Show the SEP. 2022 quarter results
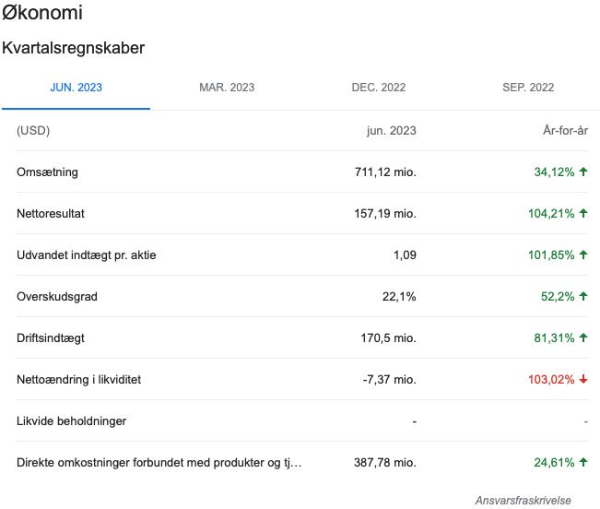 pyautogui.click(x=528, y=88)
